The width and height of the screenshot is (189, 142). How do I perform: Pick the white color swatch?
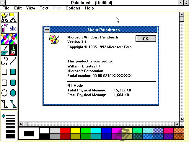click(x=44, y=130)
